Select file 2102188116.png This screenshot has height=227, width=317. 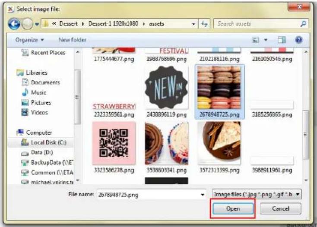[219, 55]
